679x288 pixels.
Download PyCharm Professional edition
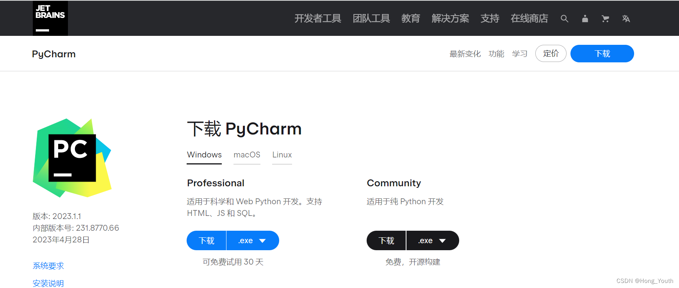207,240
